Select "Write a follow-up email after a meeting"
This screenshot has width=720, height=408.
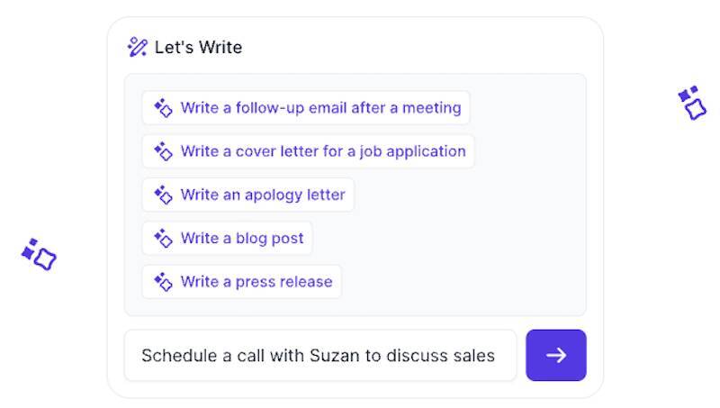pos(320,108)
